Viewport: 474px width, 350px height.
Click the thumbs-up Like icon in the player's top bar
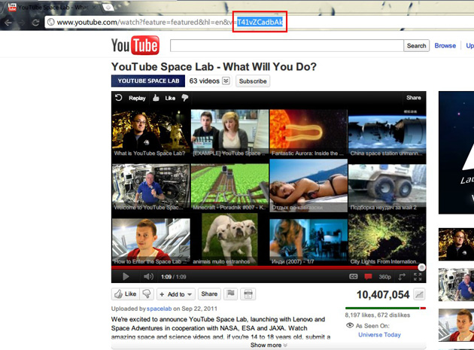pos(156,98)
